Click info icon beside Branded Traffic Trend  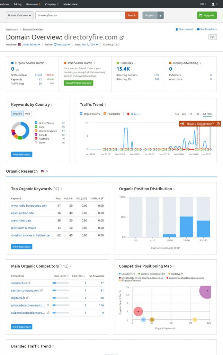[53, 346]
